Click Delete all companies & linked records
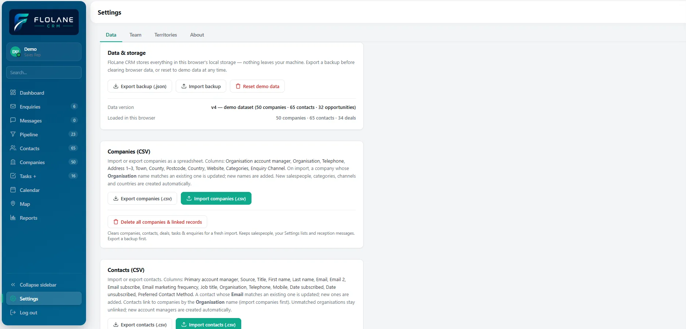The image size is (686, 329). 157,222
